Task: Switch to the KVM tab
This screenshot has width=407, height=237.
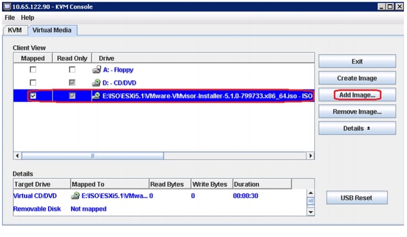Action: point(15,30)
